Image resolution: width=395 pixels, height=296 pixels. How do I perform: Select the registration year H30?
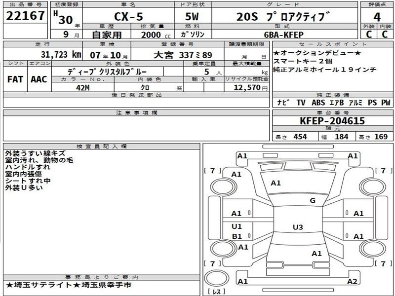(64, 18)
